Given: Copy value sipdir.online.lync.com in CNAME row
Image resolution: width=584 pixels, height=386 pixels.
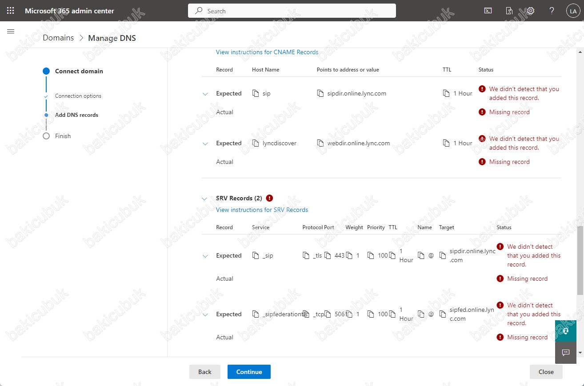Looking at the screenshot, I should [x=320, y=93].
